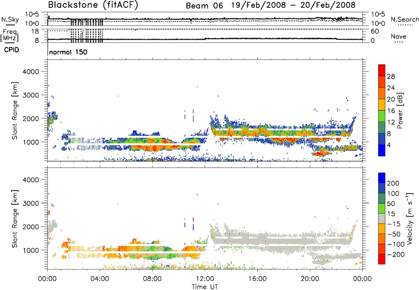The height and width of the screenshot is (290, 419).
Task: Click the Time UT axis label
Action: coord(205,286)
